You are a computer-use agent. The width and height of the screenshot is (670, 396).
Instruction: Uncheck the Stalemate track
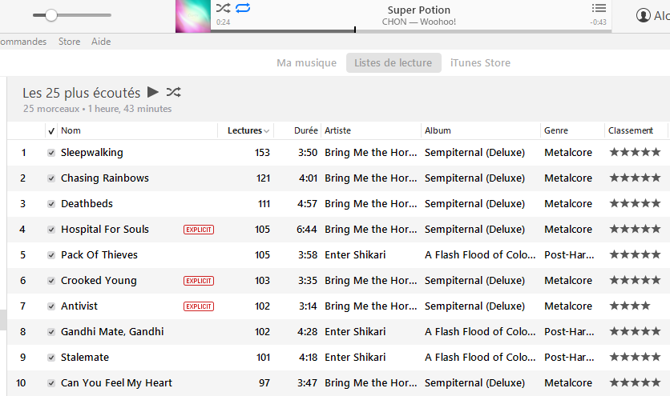(51, 358)
